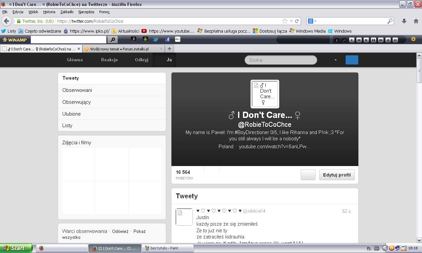This screenshot has height=253, width=422.
Task: Open the Narzędzia menu
Action: 86,12
